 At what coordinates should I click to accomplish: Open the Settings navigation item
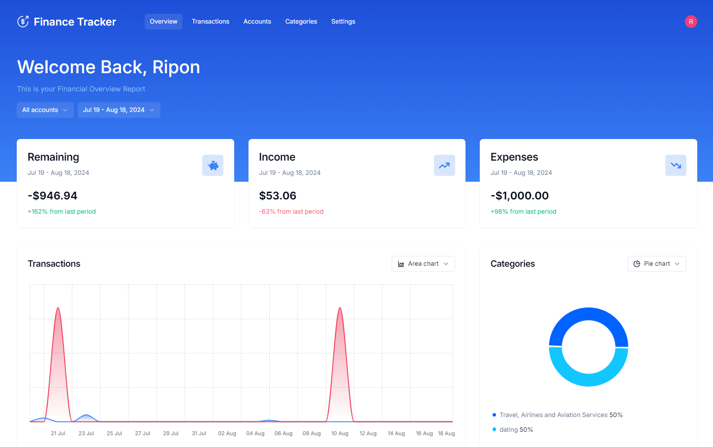click(x=343, y=21)
